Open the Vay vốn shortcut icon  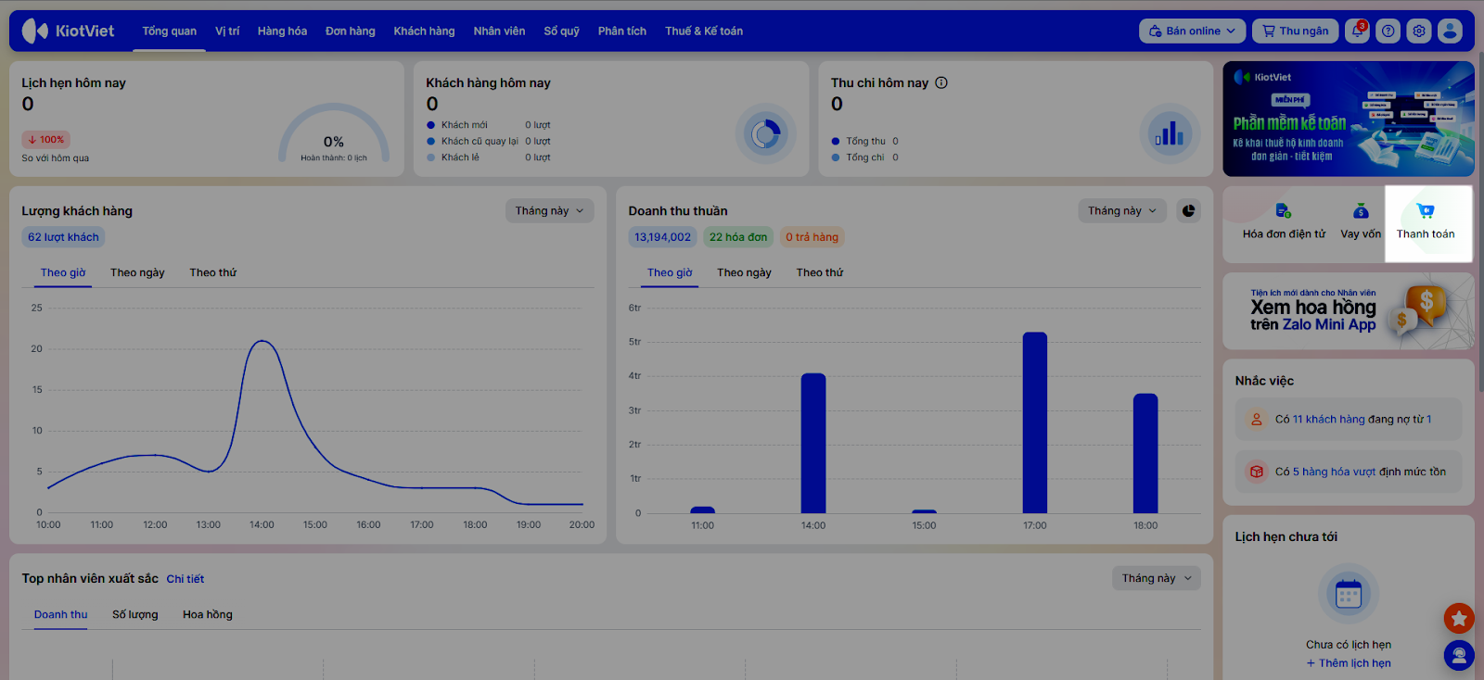(x=1361, y=211)
